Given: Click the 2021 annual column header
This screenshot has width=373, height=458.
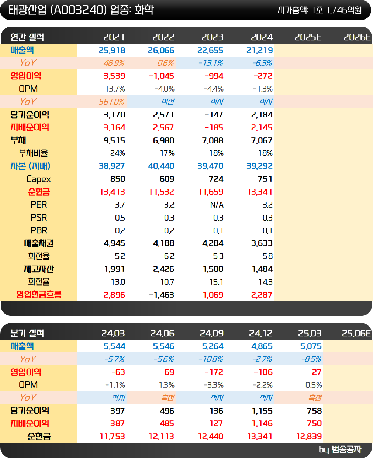Looking at the screenshot, I should point(114,37).
